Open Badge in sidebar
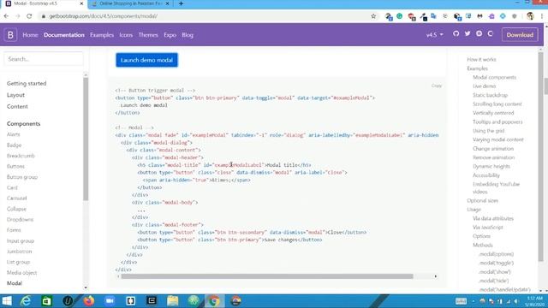This screenshot has width=548, height=308. [x=14, y=145]
